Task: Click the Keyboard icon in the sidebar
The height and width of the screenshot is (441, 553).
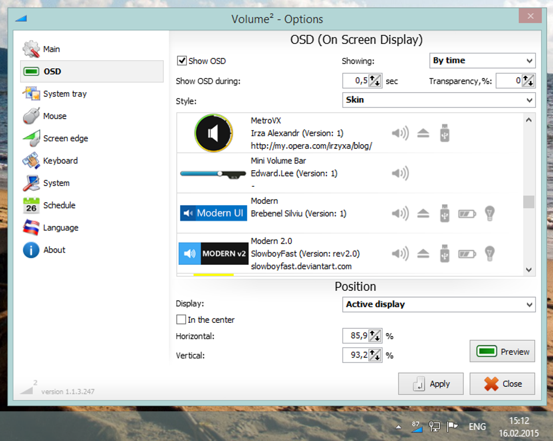Action: (31, 161)
